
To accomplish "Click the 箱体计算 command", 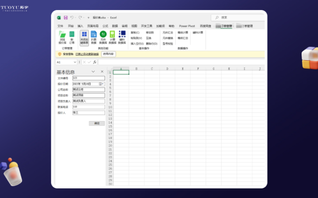I will pyautogui.click(x=183, y=33).
